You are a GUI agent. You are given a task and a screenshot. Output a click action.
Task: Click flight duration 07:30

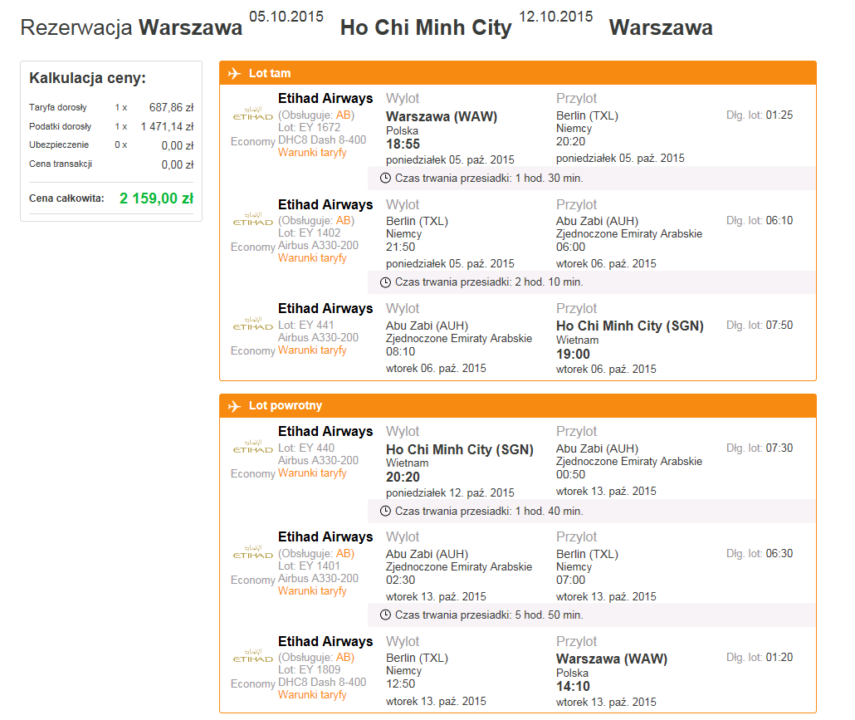[779, 448]
